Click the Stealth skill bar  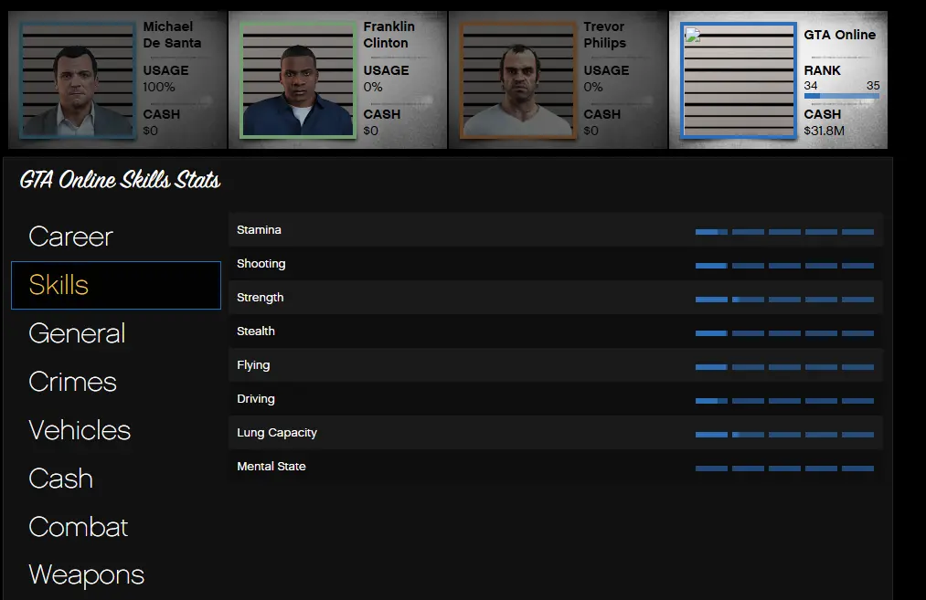(x=784, y=333)
